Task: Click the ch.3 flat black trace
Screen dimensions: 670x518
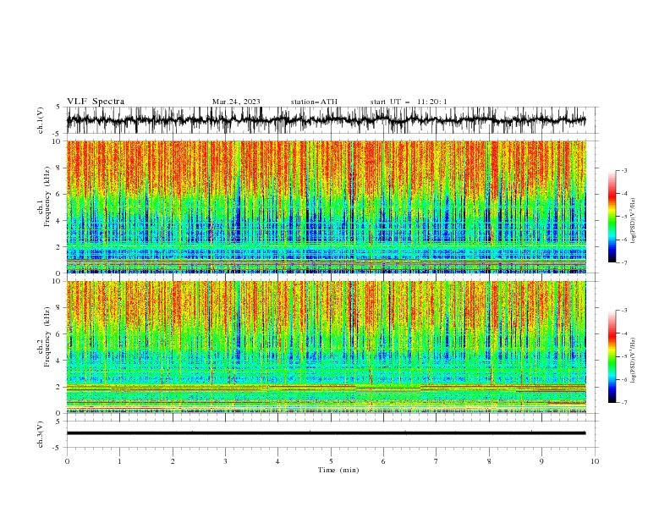Action: tap(326, 433)
